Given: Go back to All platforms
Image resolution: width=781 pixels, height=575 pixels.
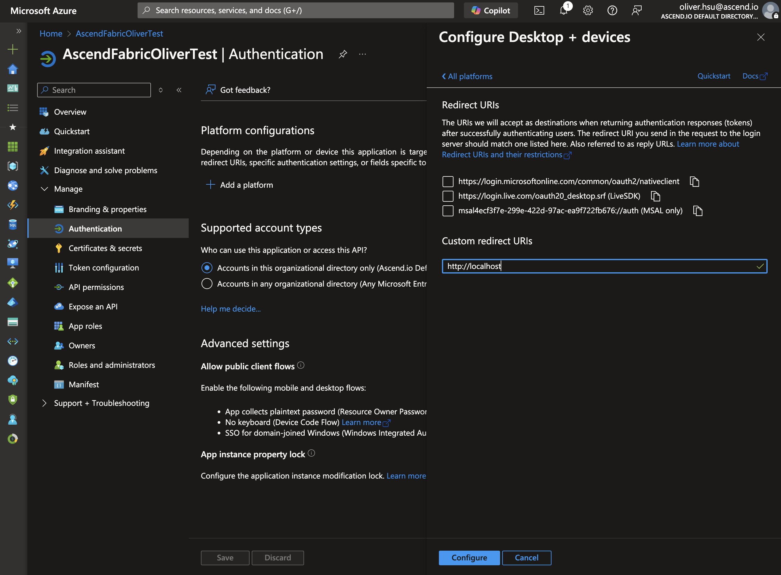Looking at the screenshot, I should tap(467, 76).
